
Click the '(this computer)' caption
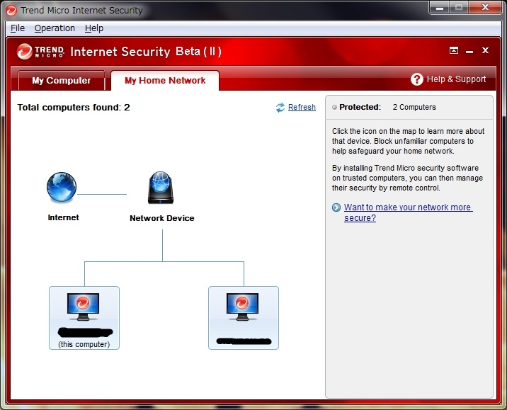point(84,344)
